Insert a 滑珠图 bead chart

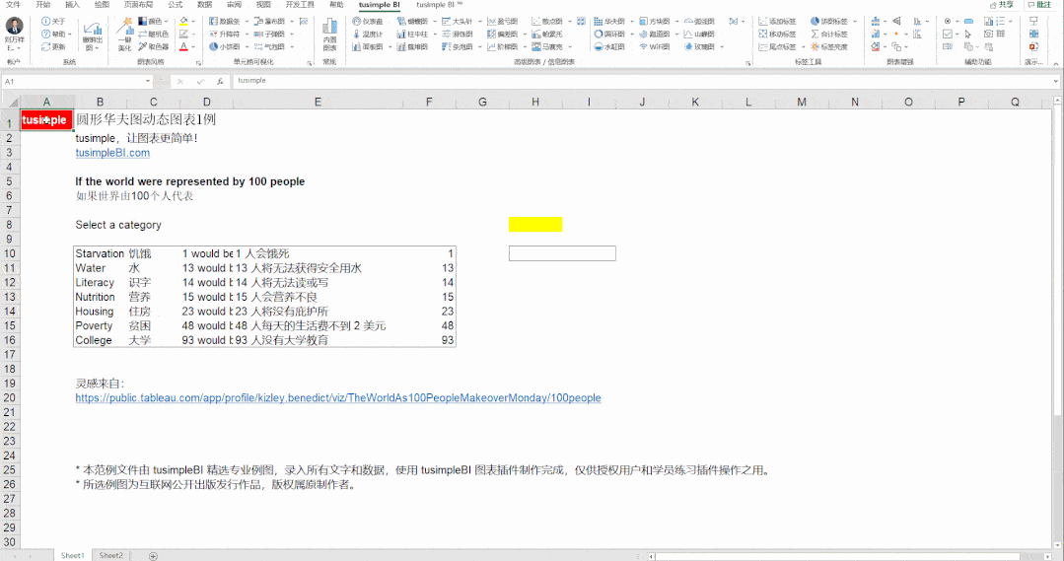(x=458, y=34)
